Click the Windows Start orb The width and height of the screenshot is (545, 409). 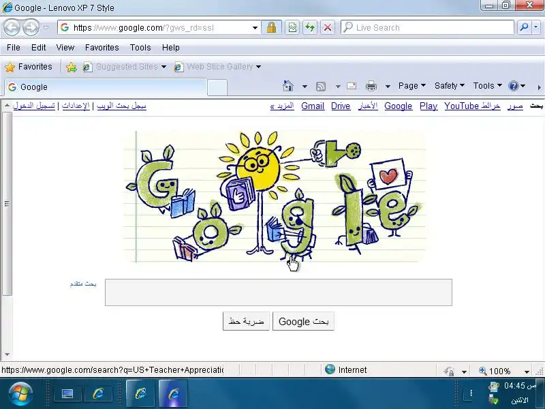[20, 394]
